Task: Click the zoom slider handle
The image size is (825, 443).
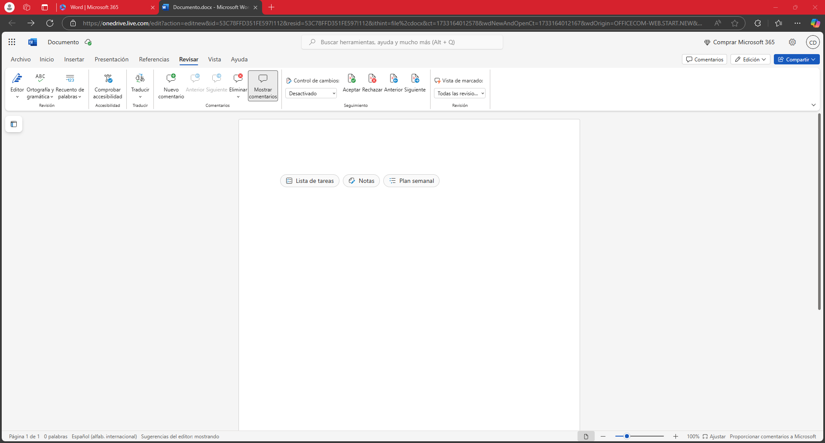Action: [627, 437]
